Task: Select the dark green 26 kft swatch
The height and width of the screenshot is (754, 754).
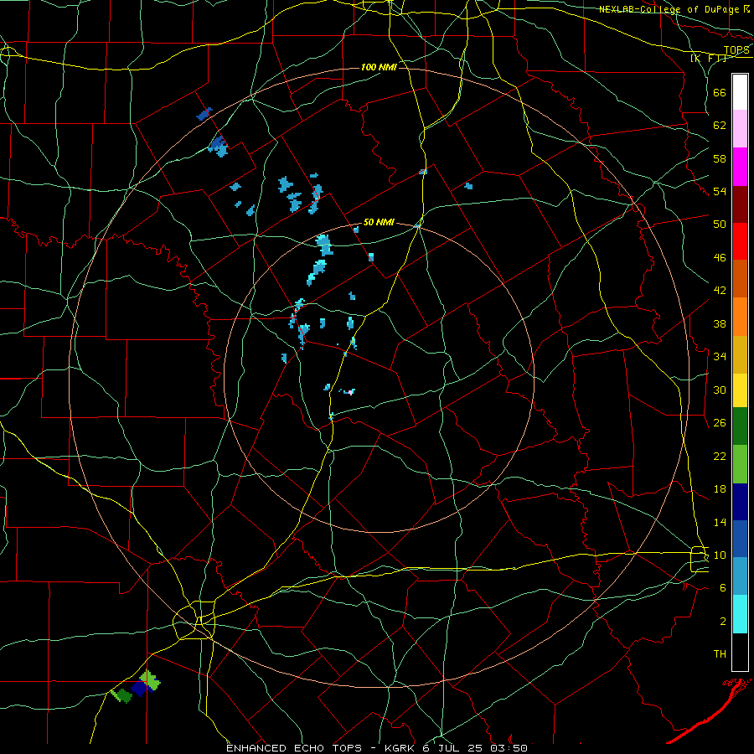Action: point(740,426)
